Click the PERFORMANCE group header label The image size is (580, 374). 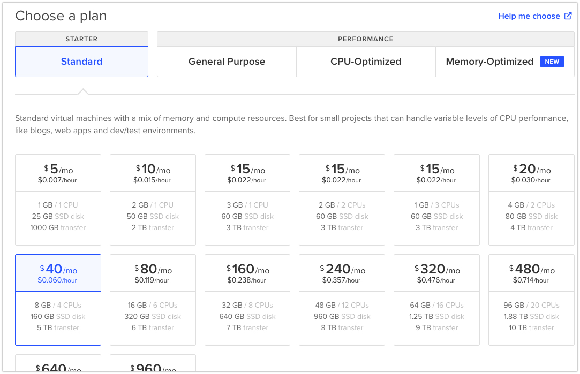366,39
